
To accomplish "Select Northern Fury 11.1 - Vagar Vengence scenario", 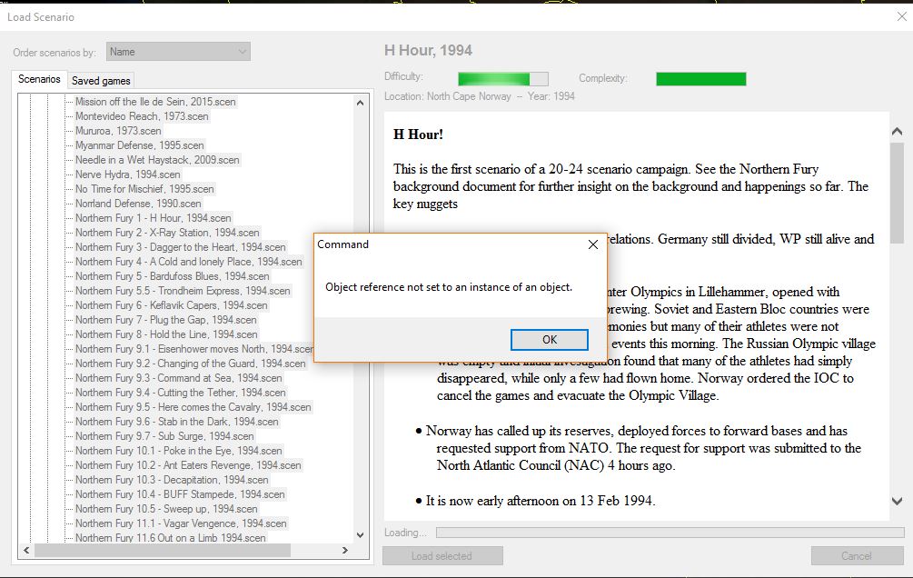I will click(x=181, y=523).
